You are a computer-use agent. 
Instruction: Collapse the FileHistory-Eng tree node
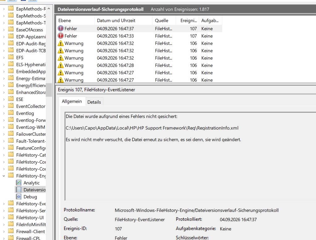coord(4,176)
